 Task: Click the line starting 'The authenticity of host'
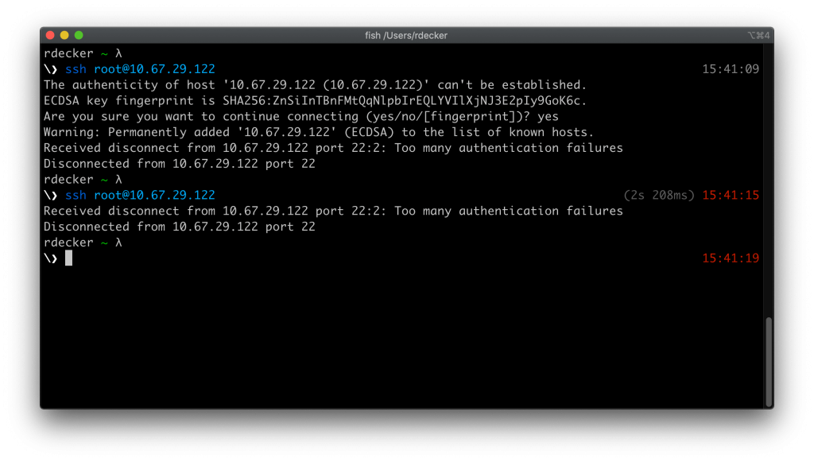(315, 84)
